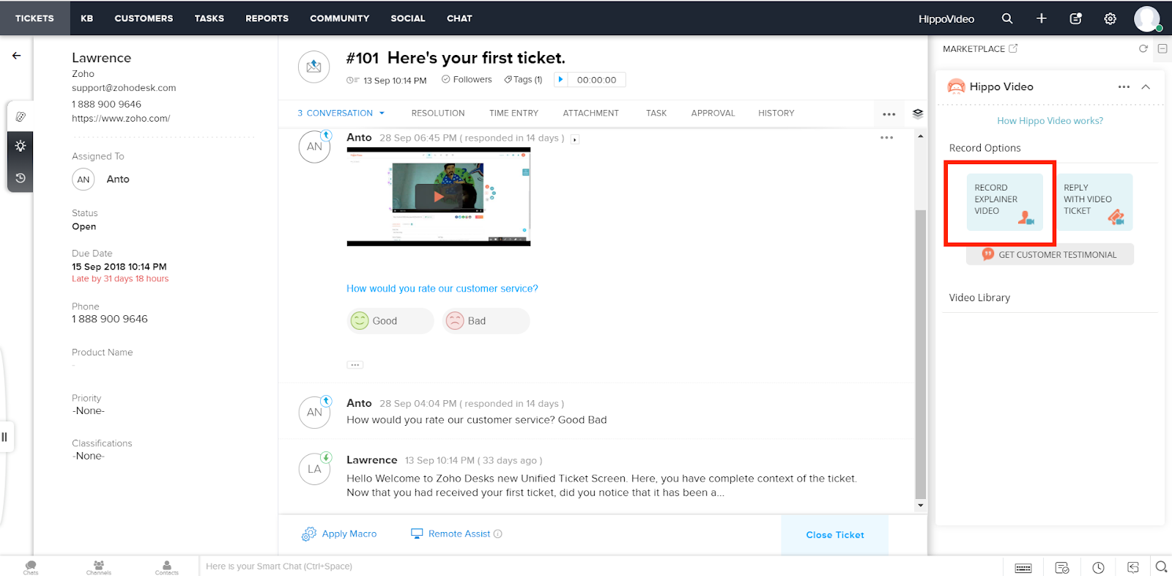Expand the trimmed content dots below rating
Image resolution: width=1172 pixels, height=576 pixels.
[355, 364]
